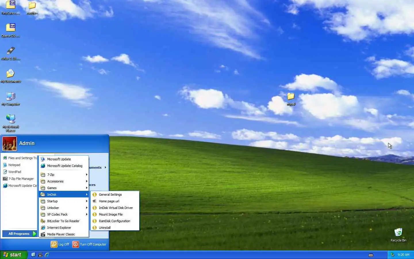The image size is (414, 259).
Task: Launch Show Desktop from Quick Launch
Action: [33, 255]
